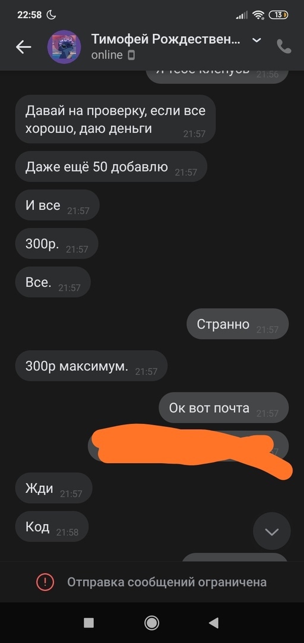Viewport: 304px width, 643px height.
Task: Tap the sent message "Ок вот почта"
Action: click(x=224, y=408)
